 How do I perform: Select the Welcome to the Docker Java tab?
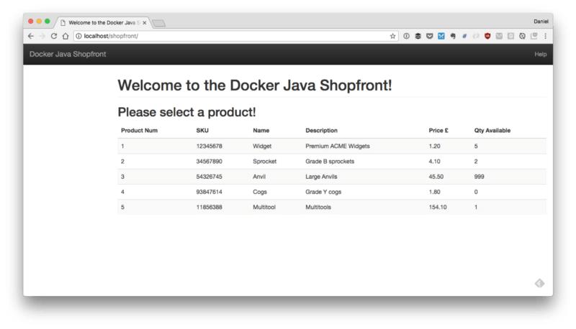click(x=101, y=22)
